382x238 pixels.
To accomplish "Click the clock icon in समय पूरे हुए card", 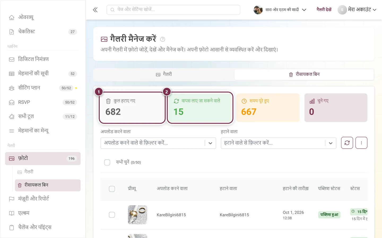I will 244,101.
